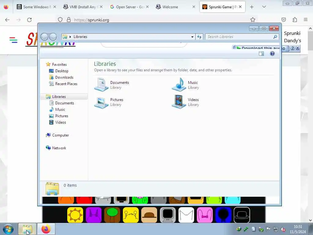Close the Download this audio popup

(x=298, y=48)
